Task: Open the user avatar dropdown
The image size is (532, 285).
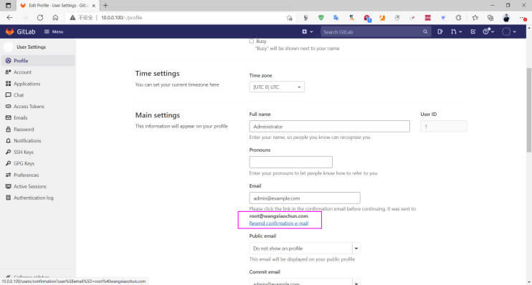Action: pos(509,32)
